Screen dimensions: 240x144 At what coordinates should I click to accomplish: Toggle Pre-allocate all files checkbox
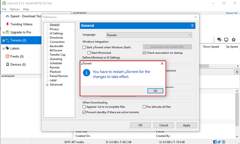pos(144,107)
